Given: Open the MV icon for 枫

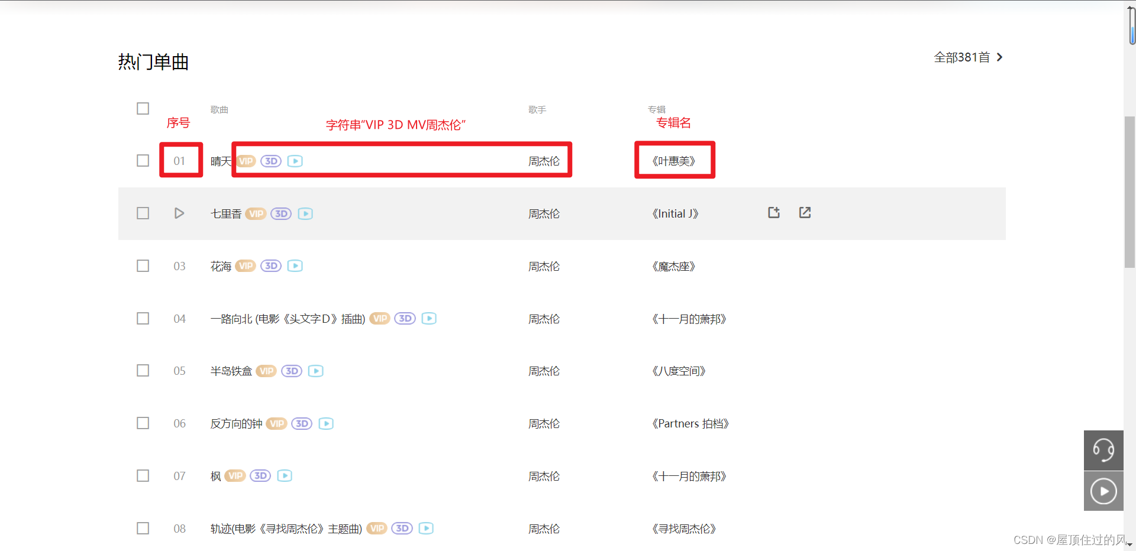Looking at the screenshot, I should [x=285, y=476].
